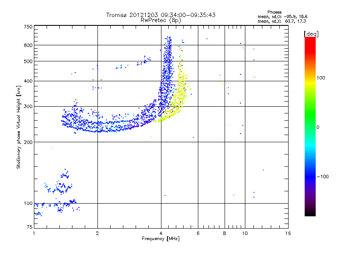Click the x-axis label "Frequency [MHz]"
The image size is (339, 254).
(161, 239)
